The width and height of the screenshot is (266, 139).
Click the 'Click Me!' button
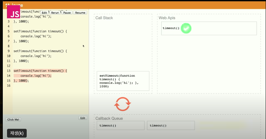13,119
